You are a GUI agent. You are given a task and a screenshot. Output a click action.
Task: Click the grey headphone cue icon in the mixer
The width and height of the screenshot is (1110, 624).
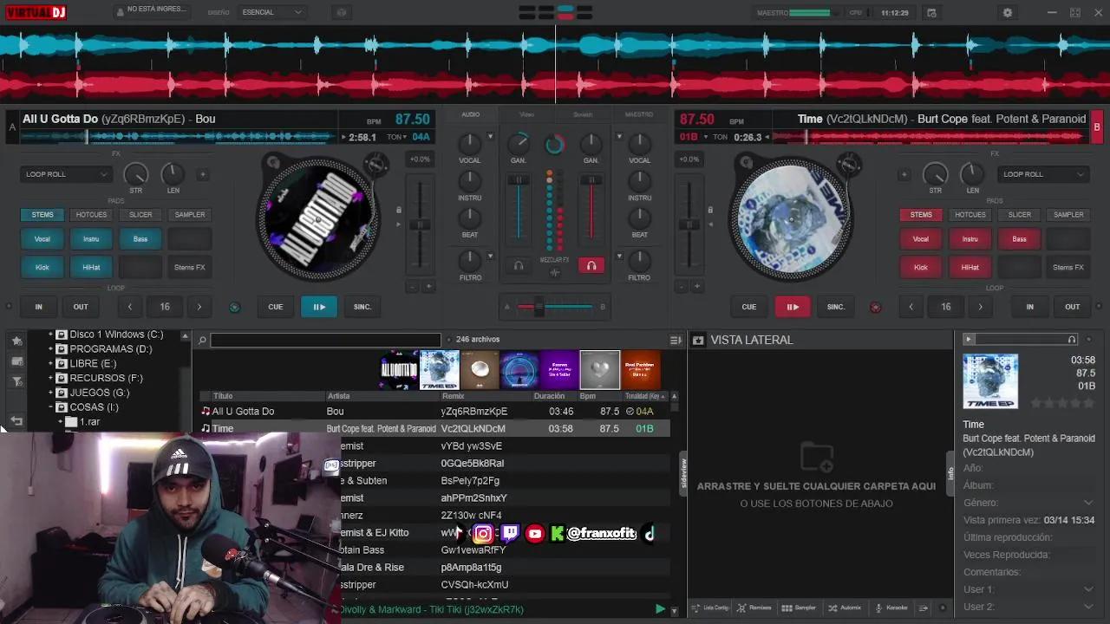(519, 266)
